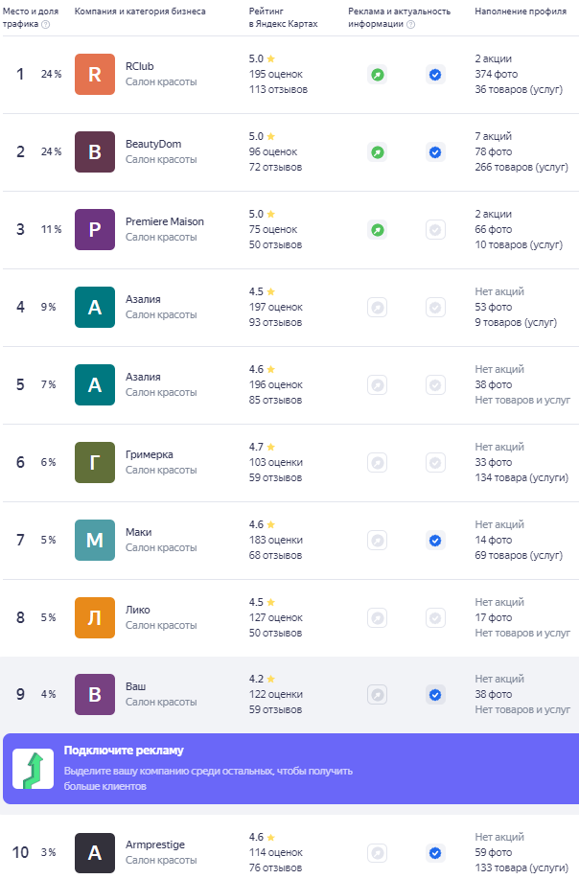The height and width of the screenshot is (879, 579).
Task: Click the 'Подключите рекламу' banner heading
Action: click(x=124, y=750)
